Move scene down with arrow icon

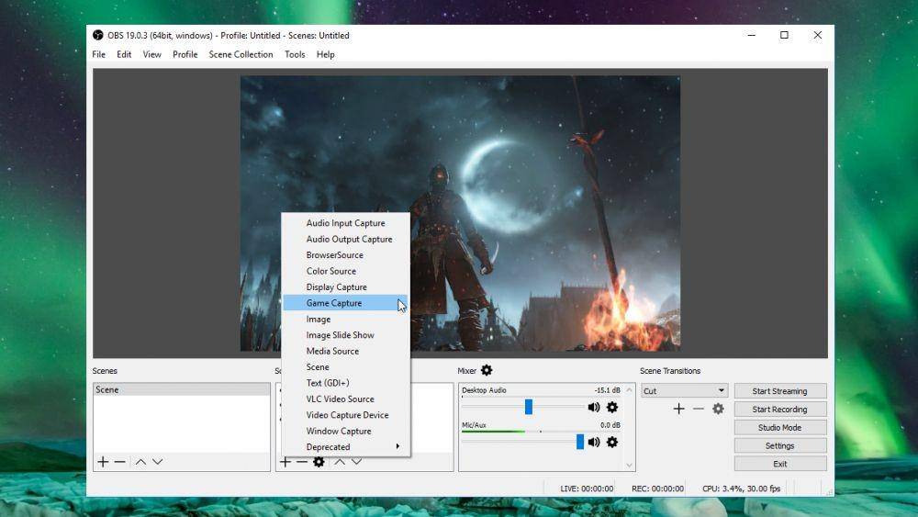pyautogui.click(x=158, y=462)
